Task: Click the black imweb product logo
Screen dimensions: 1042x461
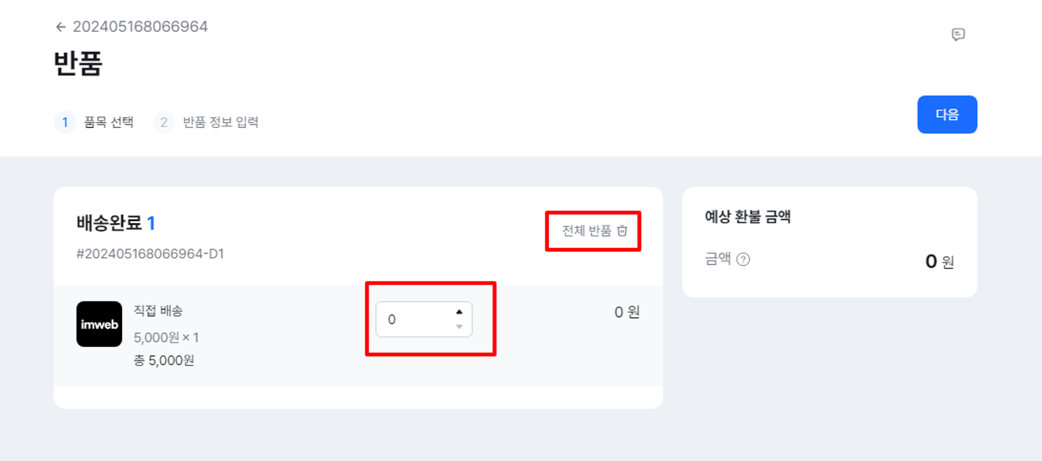Action: [99, 324]
